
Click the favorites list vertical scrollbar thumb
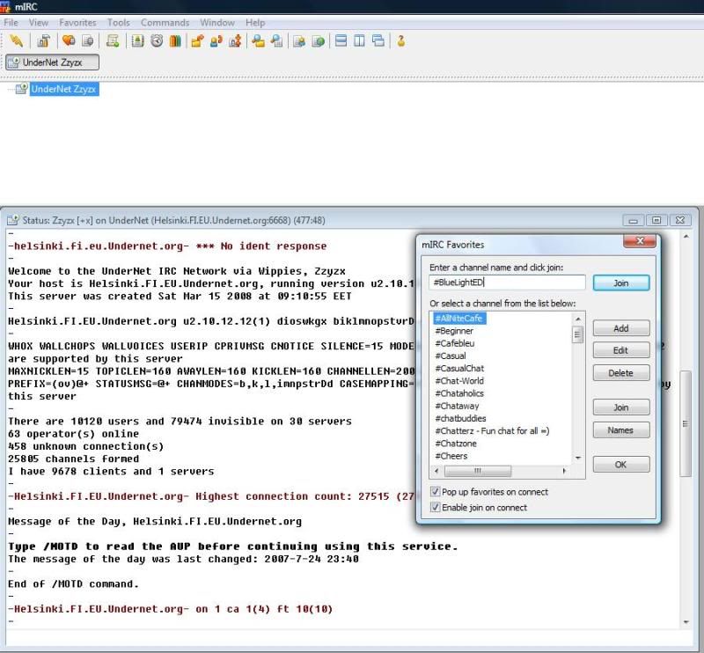[578, 334]
